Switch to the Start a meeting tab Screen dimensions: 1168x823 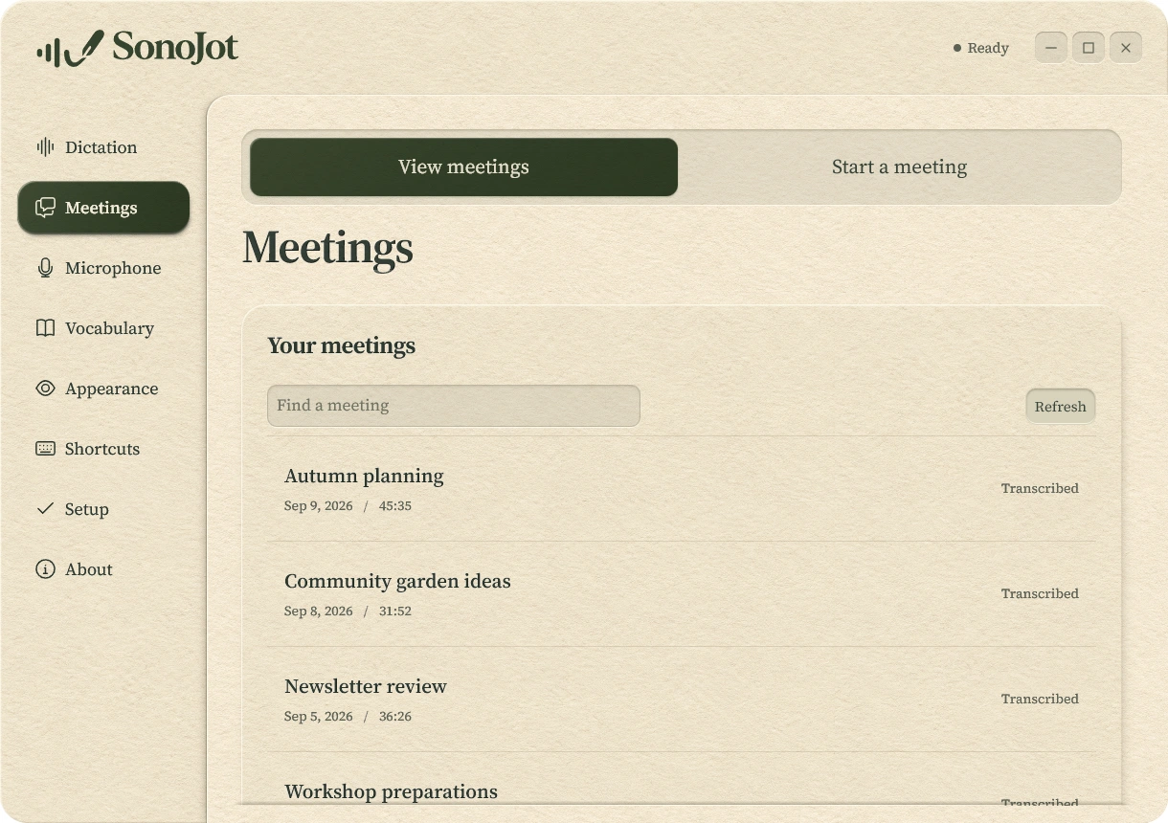(x=899, y=167)
